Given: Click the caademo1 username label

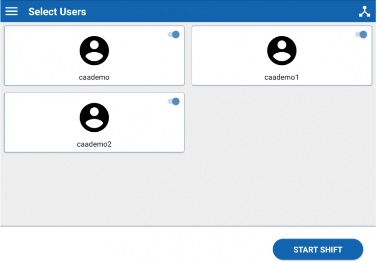Looking at the screenshot, I should (282, 77).
